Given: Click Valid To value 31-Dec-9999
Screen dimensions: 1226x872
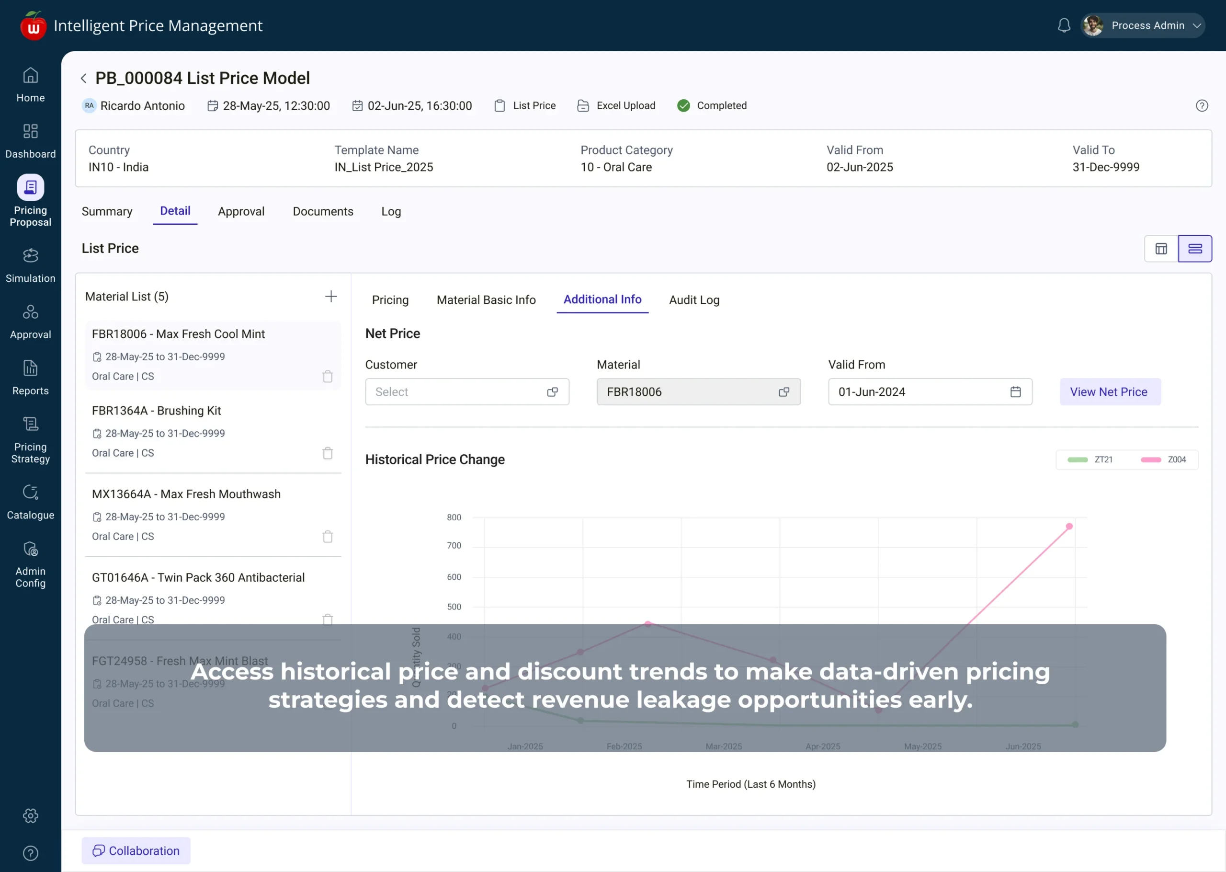Looking at the screenshot, I should (x=1105, y=167).
